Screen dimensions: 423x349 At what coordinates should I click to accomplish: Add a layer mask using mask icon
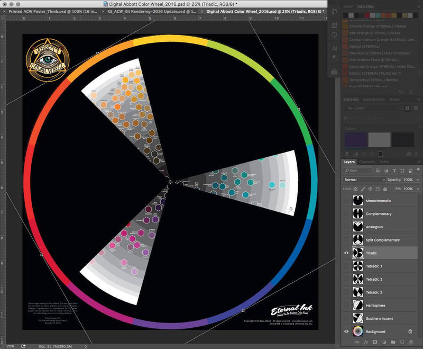[374, 343]
